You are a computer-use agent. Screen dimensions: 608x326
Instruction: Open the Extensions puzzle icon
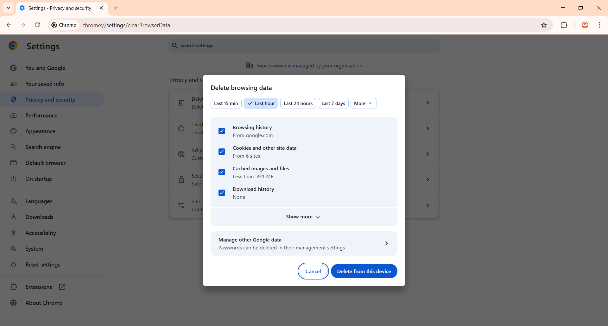click(x=564, y=25)
